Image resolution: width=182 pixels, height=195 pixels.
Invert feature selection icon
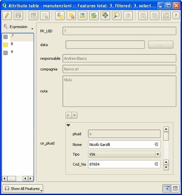(x=94, y=16)
